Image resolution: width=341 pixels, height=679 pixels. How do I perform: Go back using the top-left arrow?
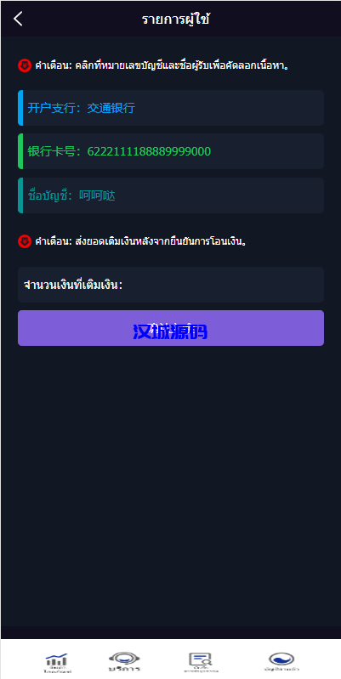pyautogui.click(x=18, y=19)
